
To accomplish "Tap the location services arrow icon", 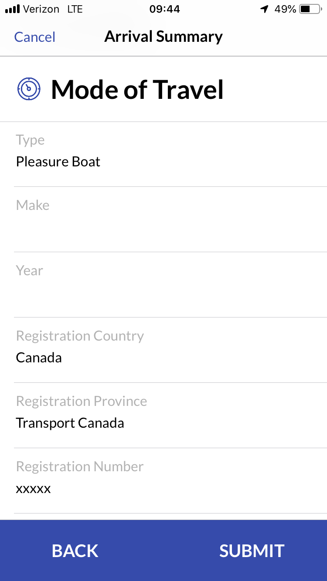I will coord(264,9).
